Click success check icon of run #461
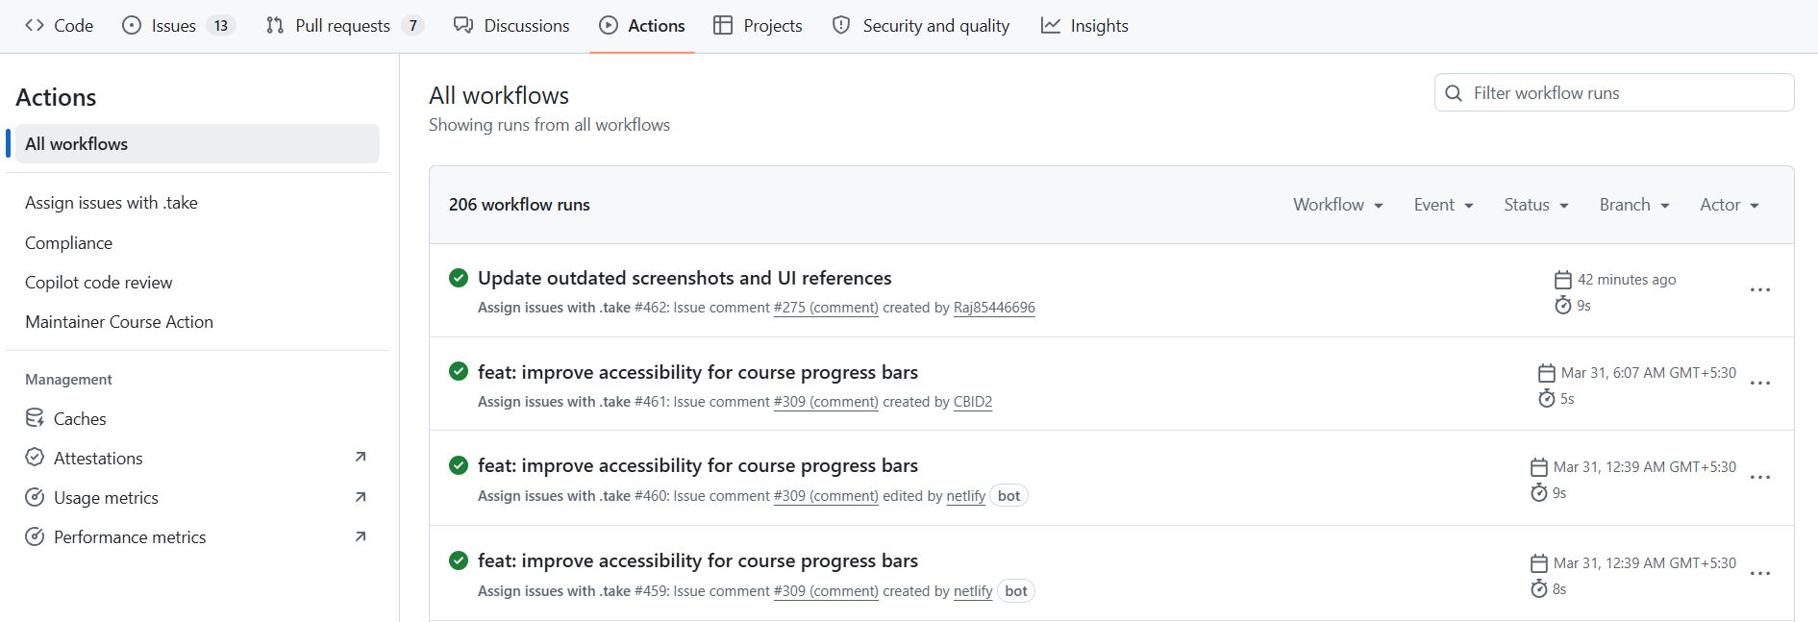The height and width of the screenshot is (622, 1818). click(x=459, y=371)
